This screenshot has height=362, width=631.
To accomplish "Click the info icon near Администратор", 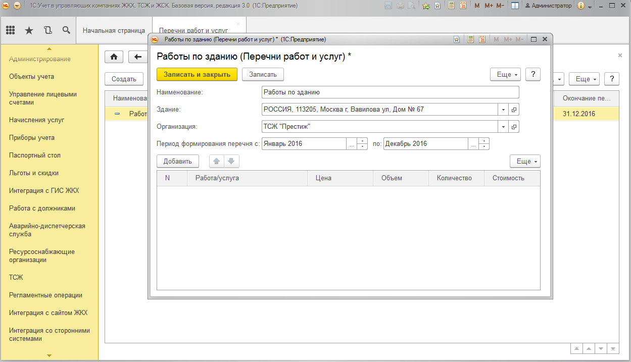I will point(580,6).
